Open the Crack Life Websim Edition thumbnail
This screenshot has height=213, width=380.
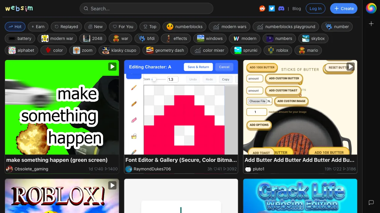[x=300, y=196]
